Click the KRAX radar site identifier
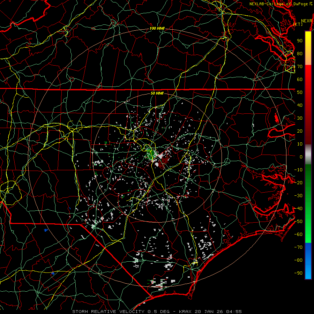The width and height of the screenshot is (314, 314). [185, 312]
